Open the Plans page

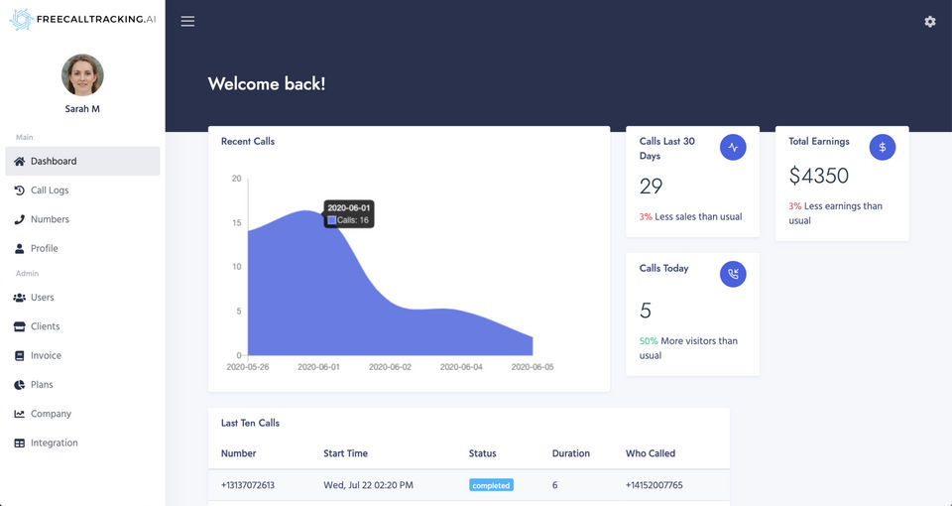coord(82,385)
